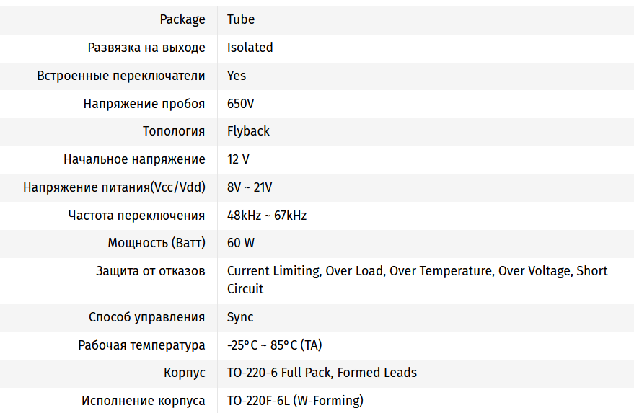Click the "-25°C ~ 85°C (TA)" temperature value
Image resolution: width=634 pixels, height=413 pixels.
[x=275, y=345]
